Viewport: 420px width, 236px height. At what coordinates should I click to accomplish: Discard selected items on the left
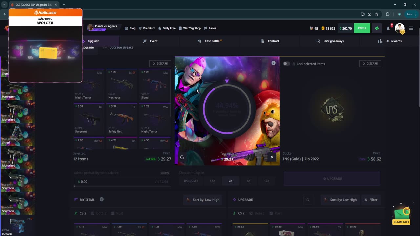(160, 64)
